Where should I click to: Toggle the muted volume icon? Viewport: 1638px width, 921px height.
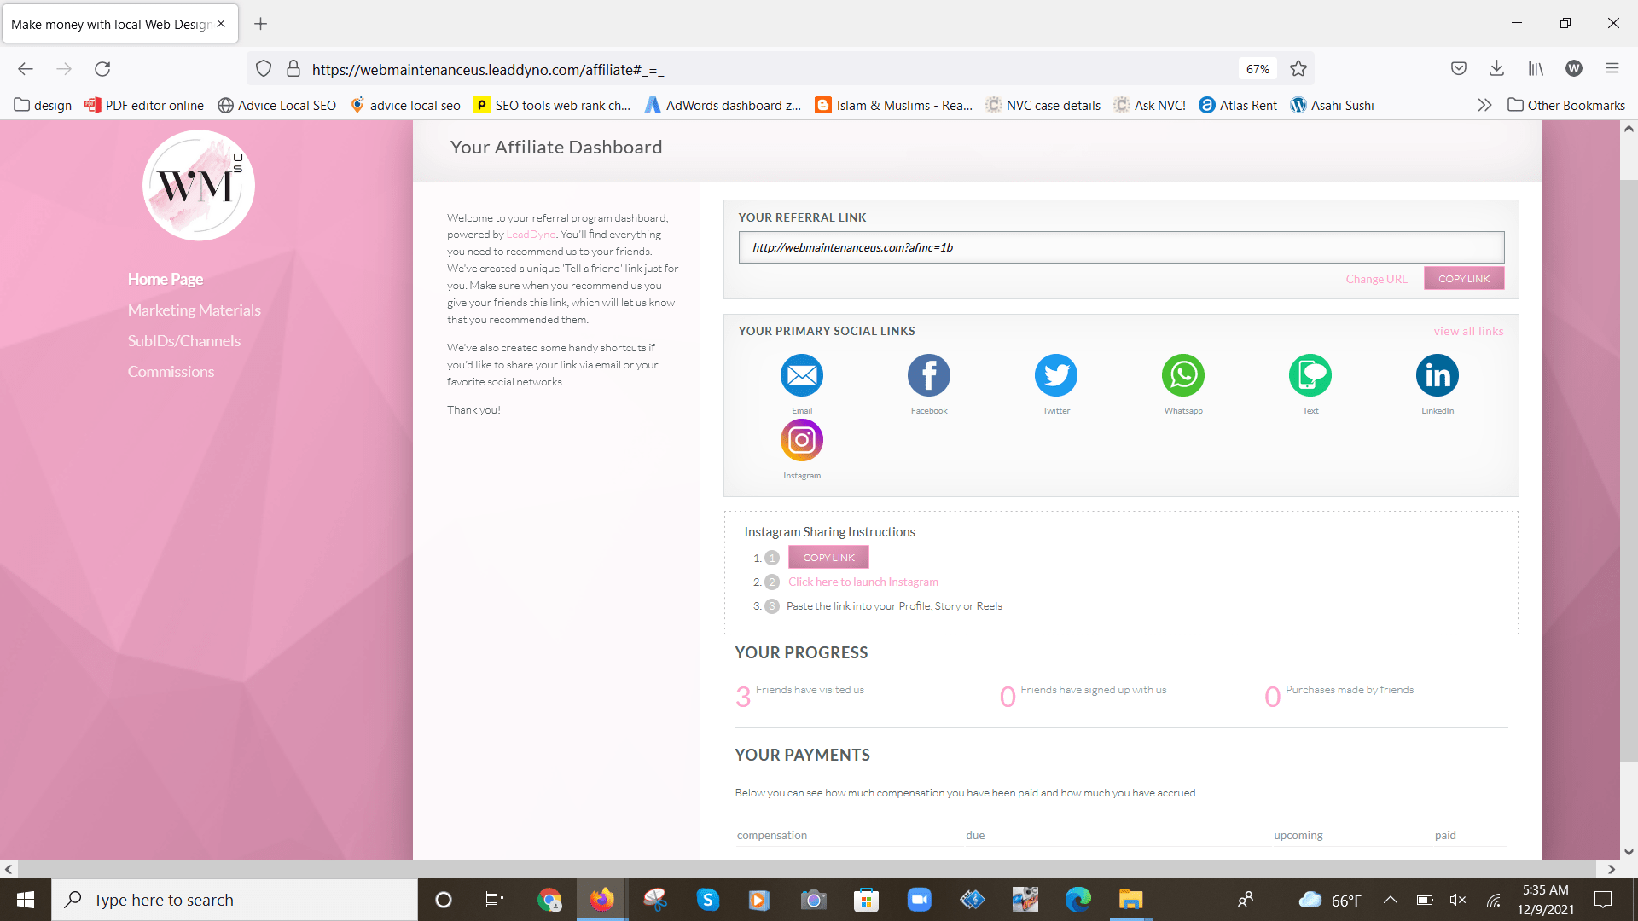(1457, 900)
